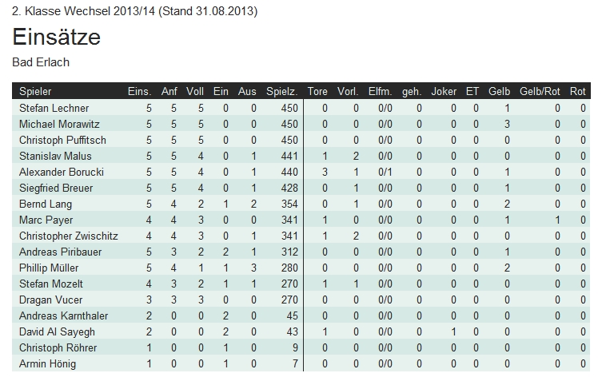
Task: Click the Einsätze page heading
Action: (56, 38)
